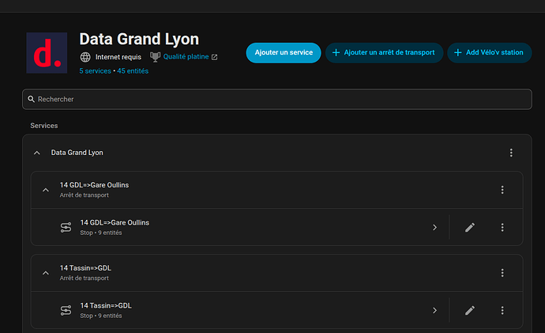Screen dimensions: 545x333
Task: Open the 14 Tassin=>GDL stop row three-dot menu
Action: (x=502, y=310)
